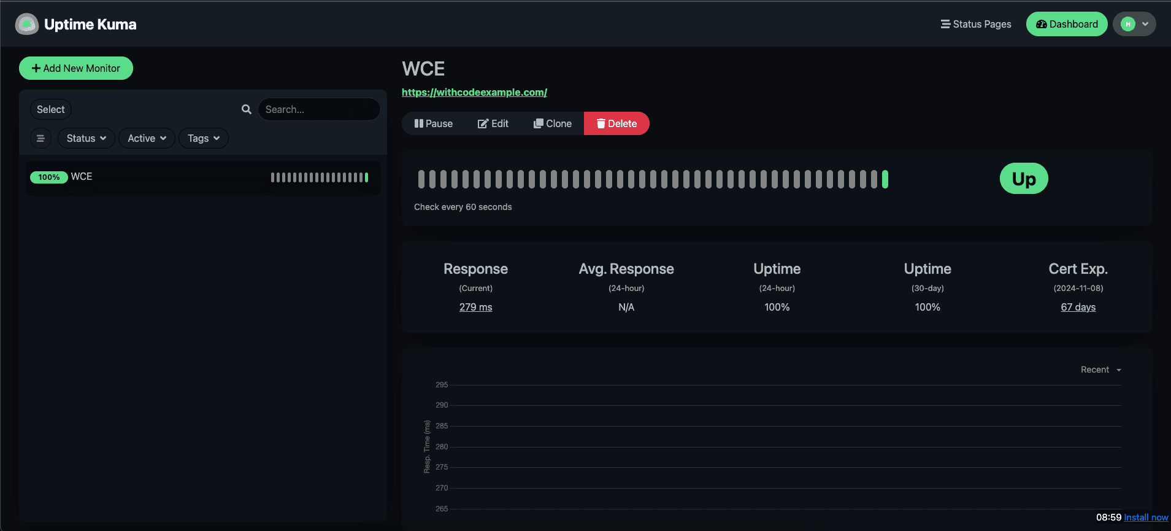Image resolution: width=1171 pixels, height=531 pixels.
Task: Open Status Pages
Action: click(976, 24)
